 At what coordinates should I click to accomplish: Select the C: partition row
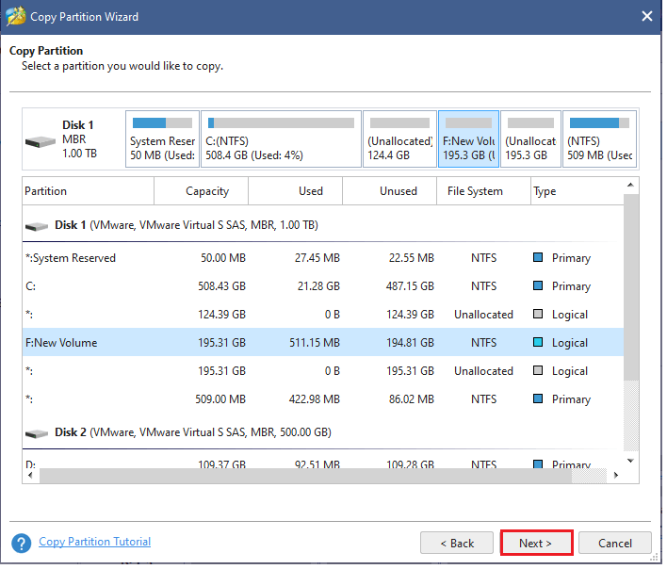(323, 285)
